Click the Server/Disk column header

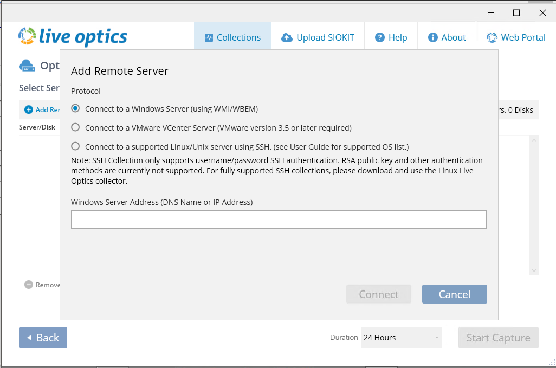37,127
